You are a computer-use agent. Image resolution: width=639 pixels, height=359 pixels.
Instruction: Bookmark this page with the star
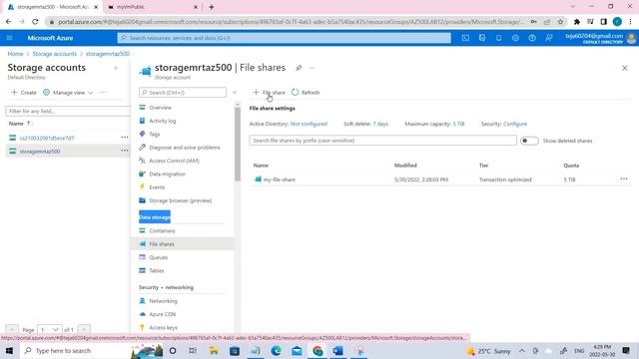[560, 22]
